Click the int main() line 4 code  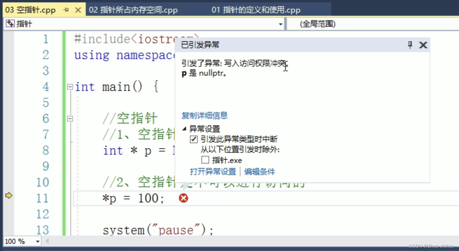click(117, 87)
